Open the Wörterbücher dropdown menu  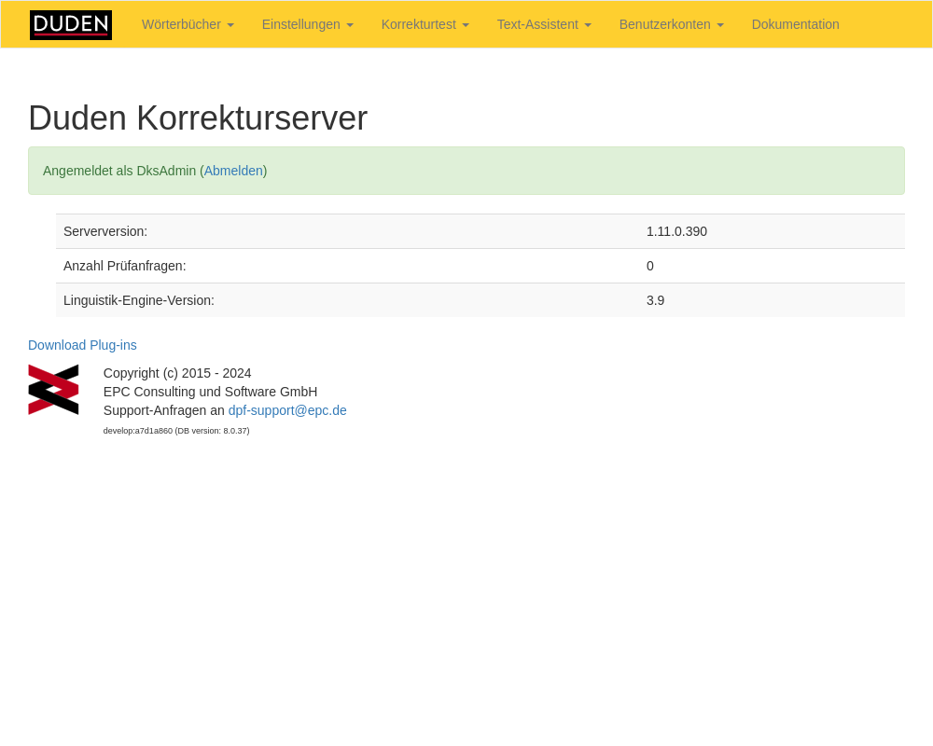(x=188, y=25)
